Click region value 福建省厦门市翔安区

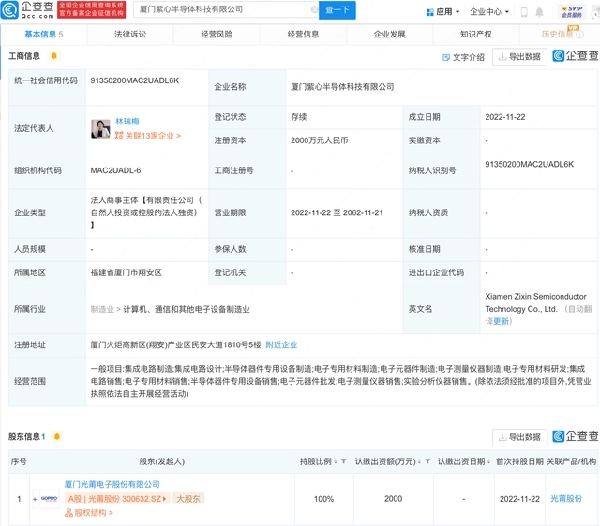(126, 272)
